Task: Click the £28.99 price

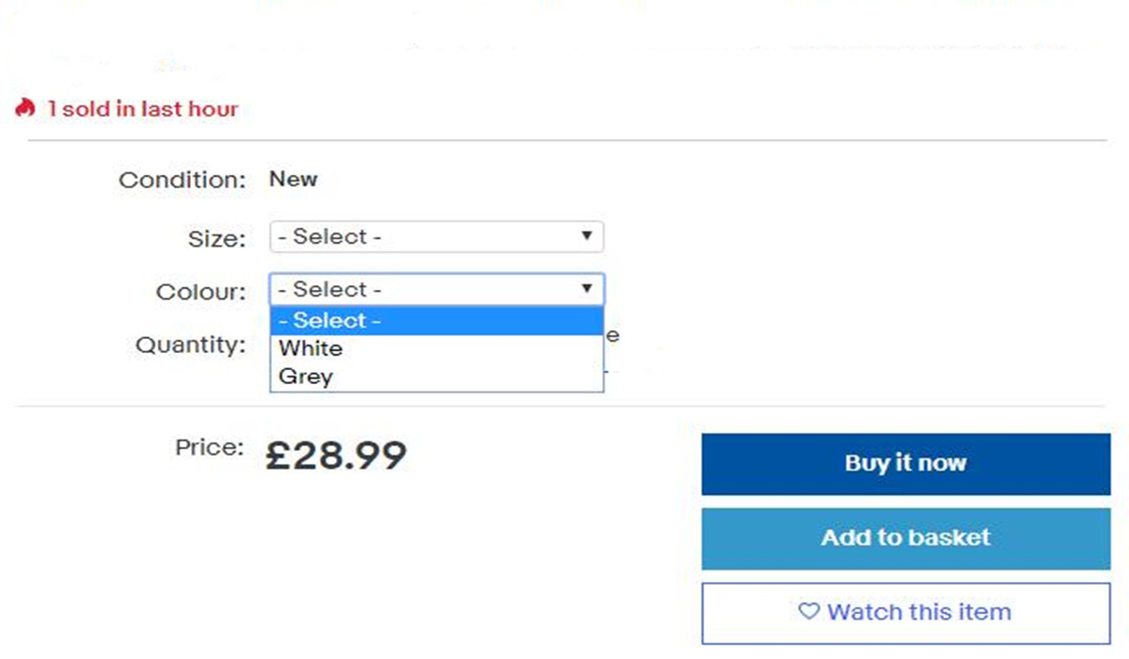Action: (336, 456)
